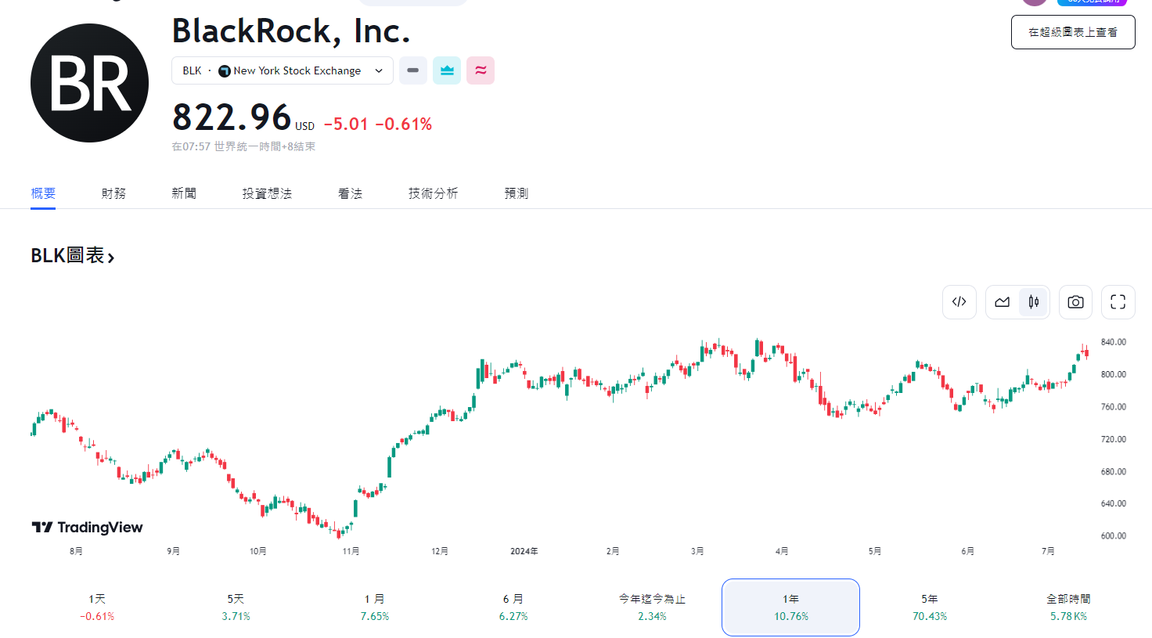Select the 今年迄今為止 range option
Screen dimensions: 1152x638
[650, 607]
